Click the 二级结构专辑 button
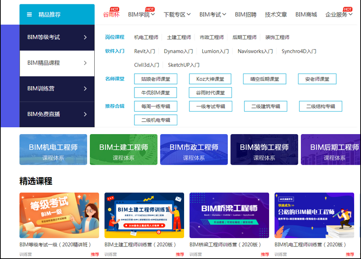 click(x=321, y=106)
